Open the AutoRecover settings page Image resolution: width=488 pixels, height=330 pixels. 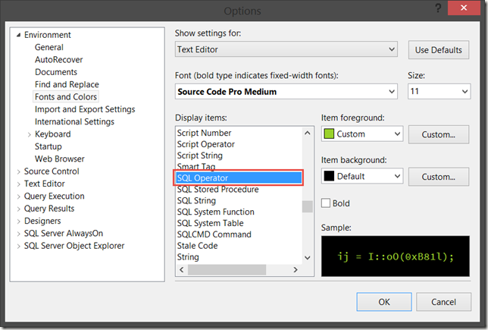59,60
